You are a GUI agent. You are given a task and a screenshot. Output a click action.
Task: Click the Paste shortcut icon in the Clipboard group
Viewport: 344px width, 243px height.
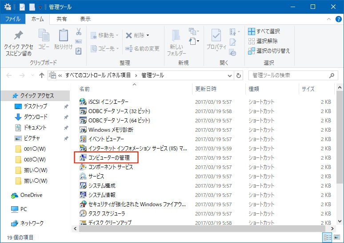[79, 51]
